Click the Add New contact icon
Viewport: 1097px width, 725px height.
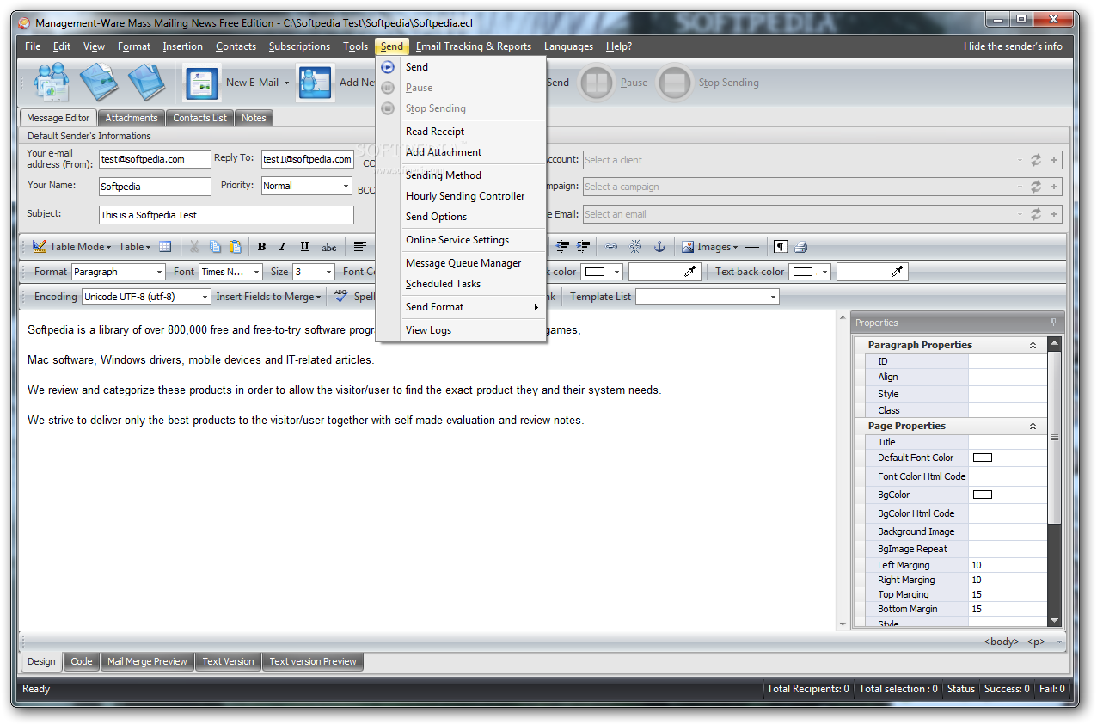pos(316,83)
